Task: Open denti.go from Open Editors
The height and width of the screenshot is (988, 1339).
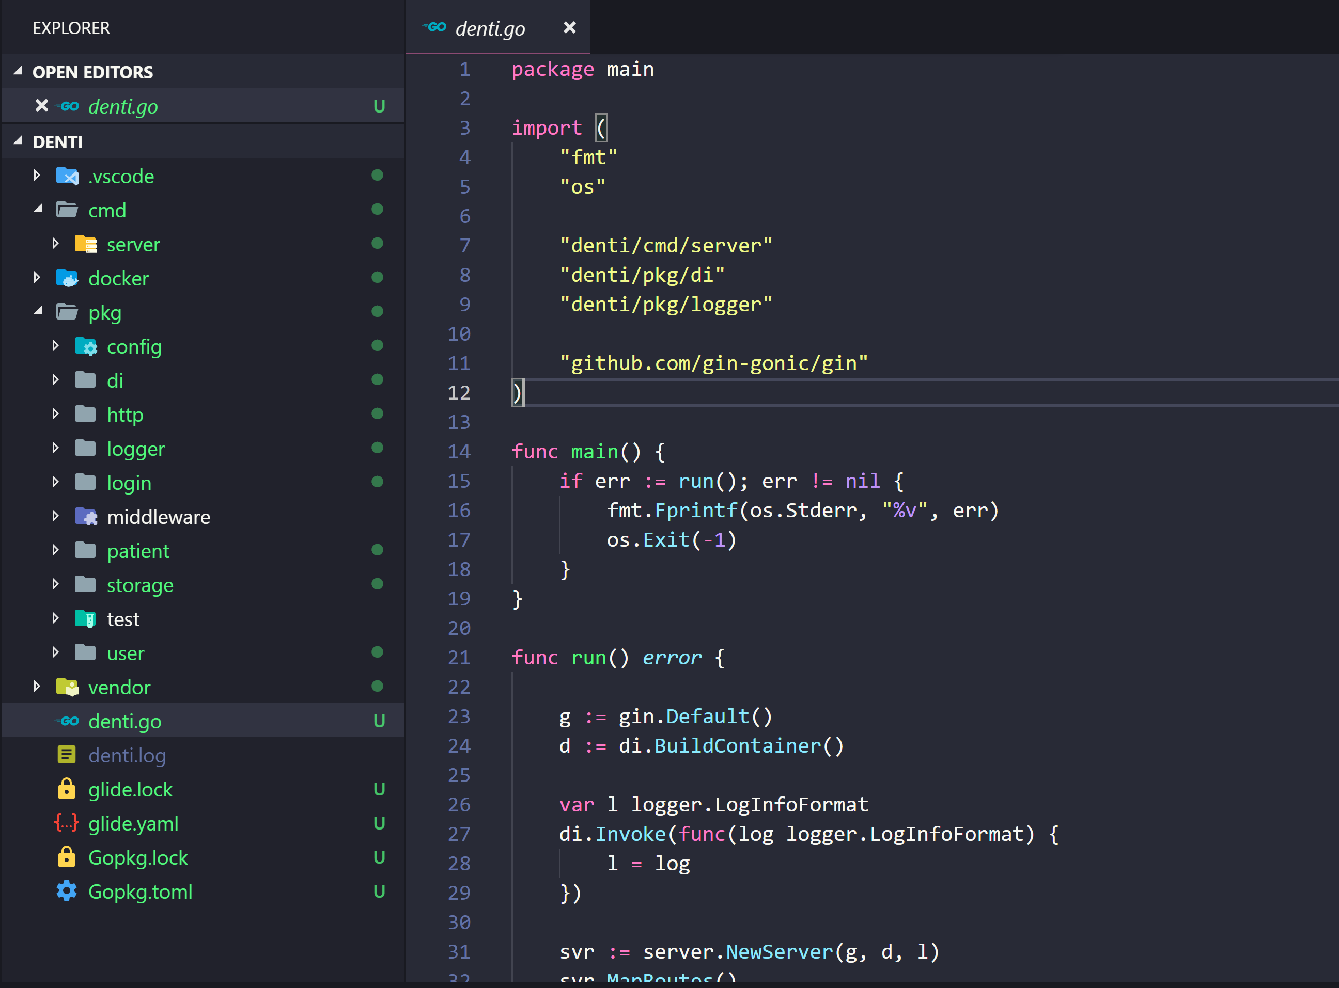Action: point(204,106)
